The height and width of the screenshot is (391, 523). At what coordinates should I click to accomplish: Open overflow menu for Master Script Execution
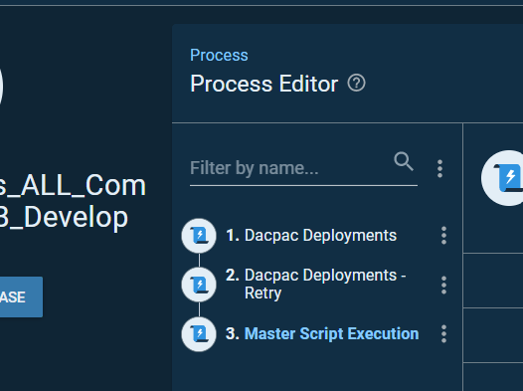tap(443, 334)
